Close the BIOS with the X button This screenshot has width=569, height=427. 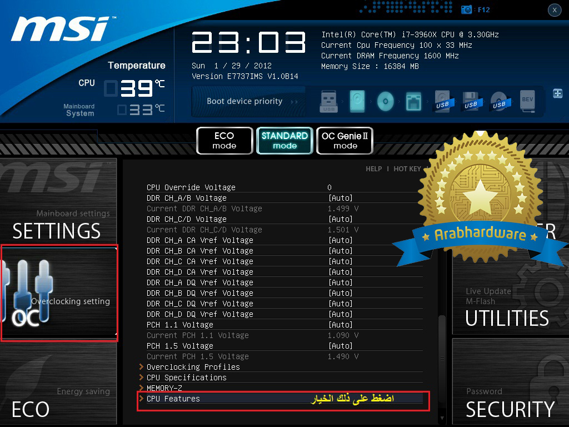555,10
